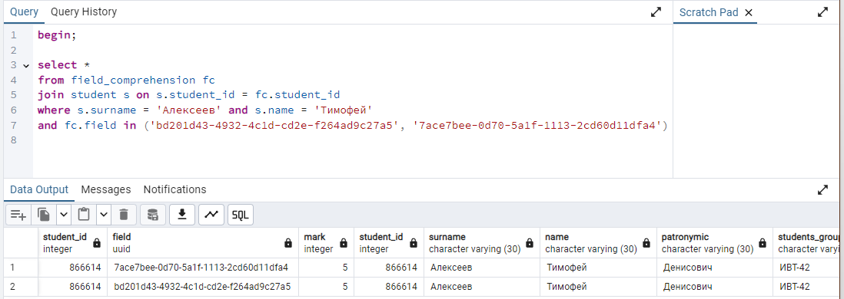Screen dimensions: 844x299
Task: Open the Notifications tab
Action: (x=174, y=189)
